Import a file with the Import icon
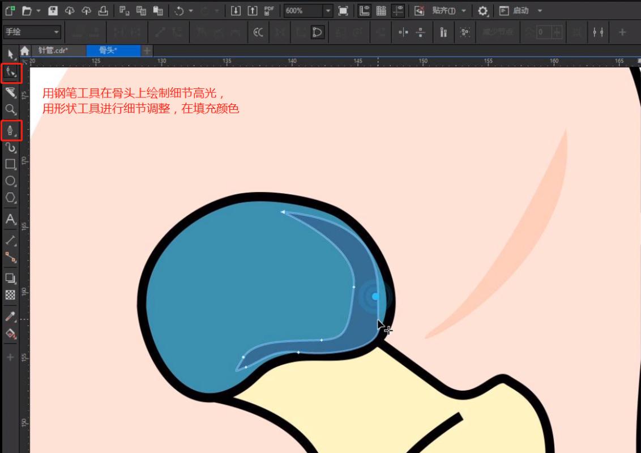 [x=236, y=11]
